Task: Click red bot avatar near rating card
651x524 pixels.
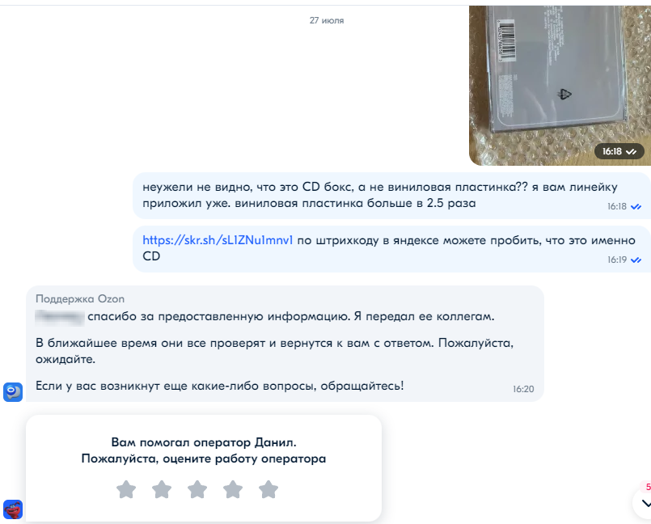Action: [13, 509]
